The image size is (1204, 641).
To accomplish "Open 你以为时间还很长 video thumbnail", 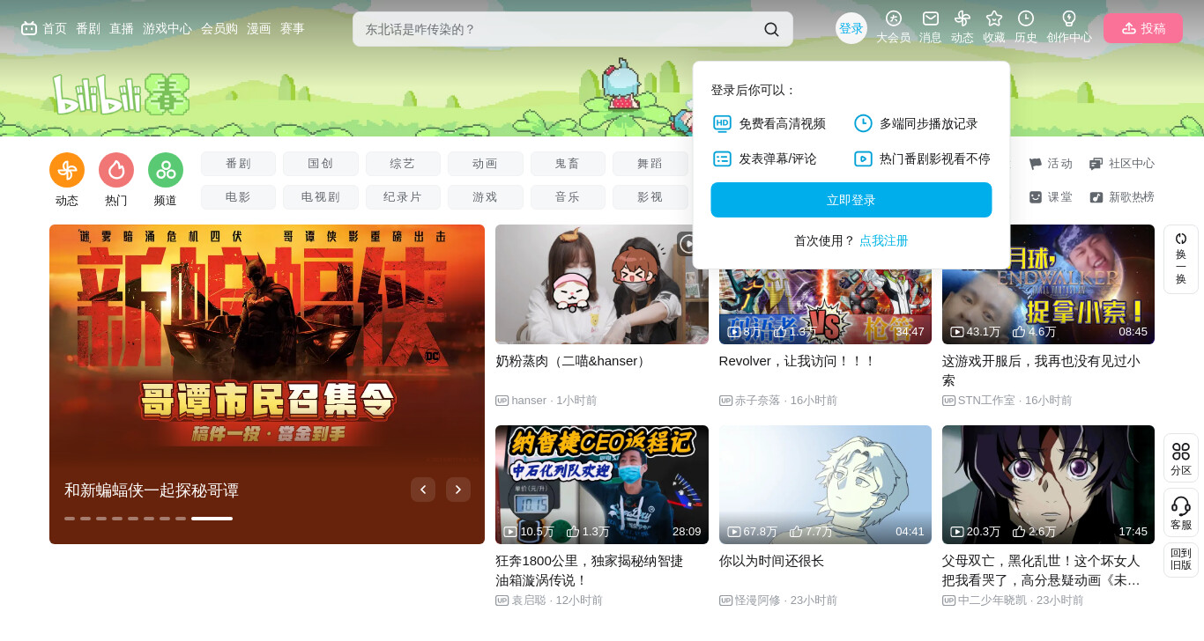I will tap(825, 484).
